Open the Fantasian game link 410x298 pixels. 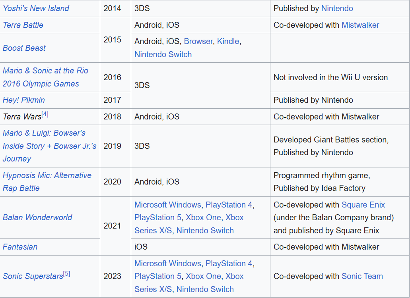coord(20,247)
